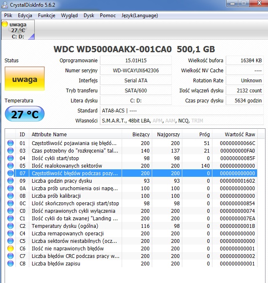Click the Litera dysku C: D: field
Screen dimensions: 268x283
(x=136, y=100)
